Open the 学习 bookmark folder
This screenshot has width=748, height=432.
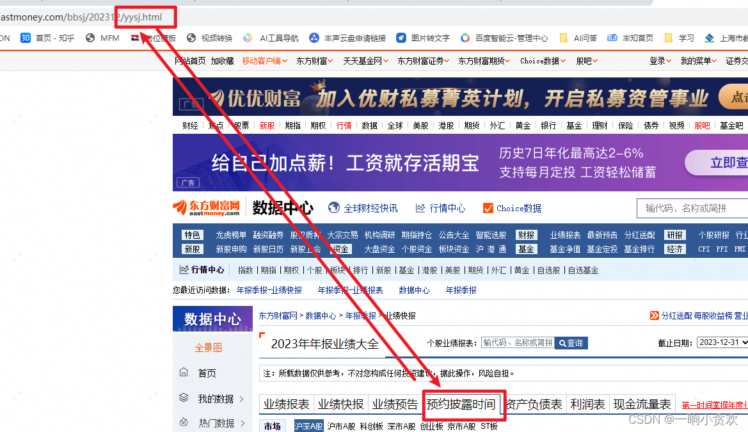click(x=679, y=38)
